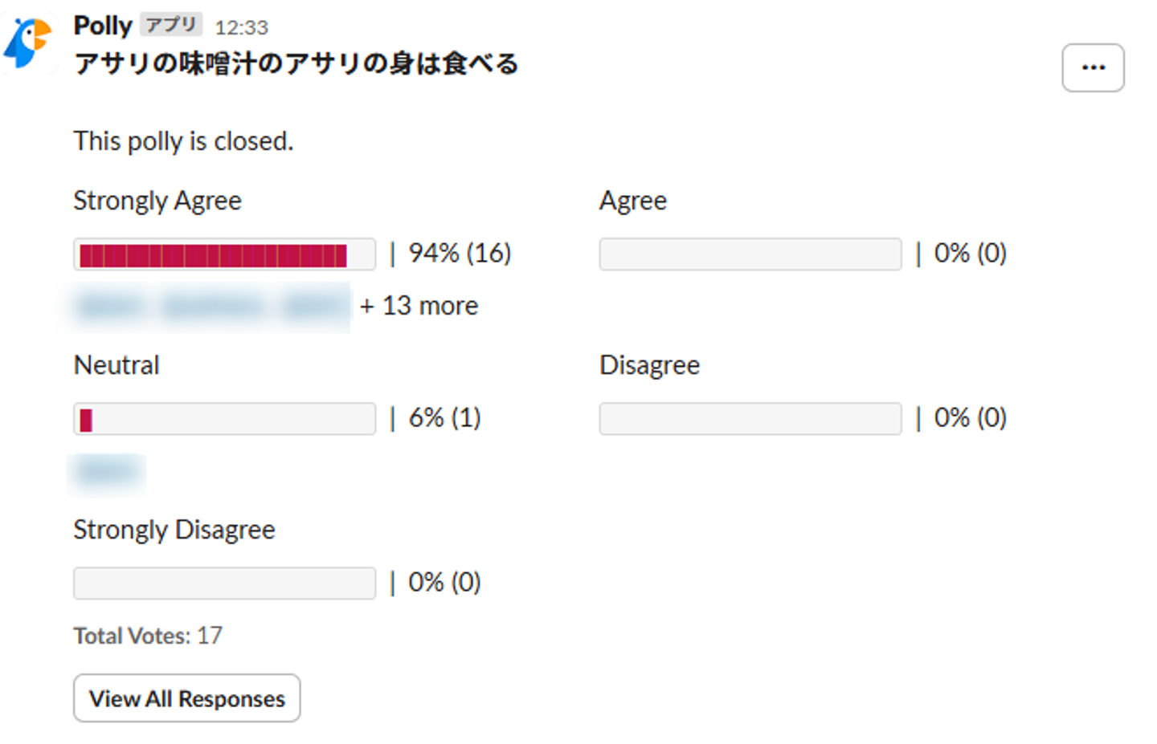Viewport: 1157px width, 744px height.
Task: Click the アプリ app badge
Action: pyautogui.click(x=171, y=25)
